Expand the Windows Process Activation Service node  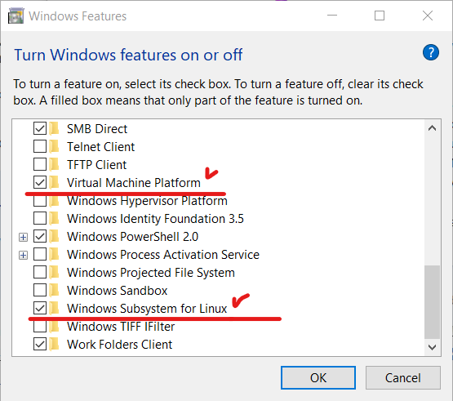(23, 256)
